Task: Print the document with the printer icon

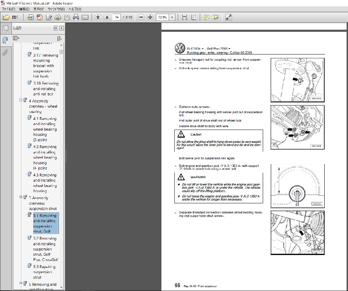Action: click(x=76, y=17)
